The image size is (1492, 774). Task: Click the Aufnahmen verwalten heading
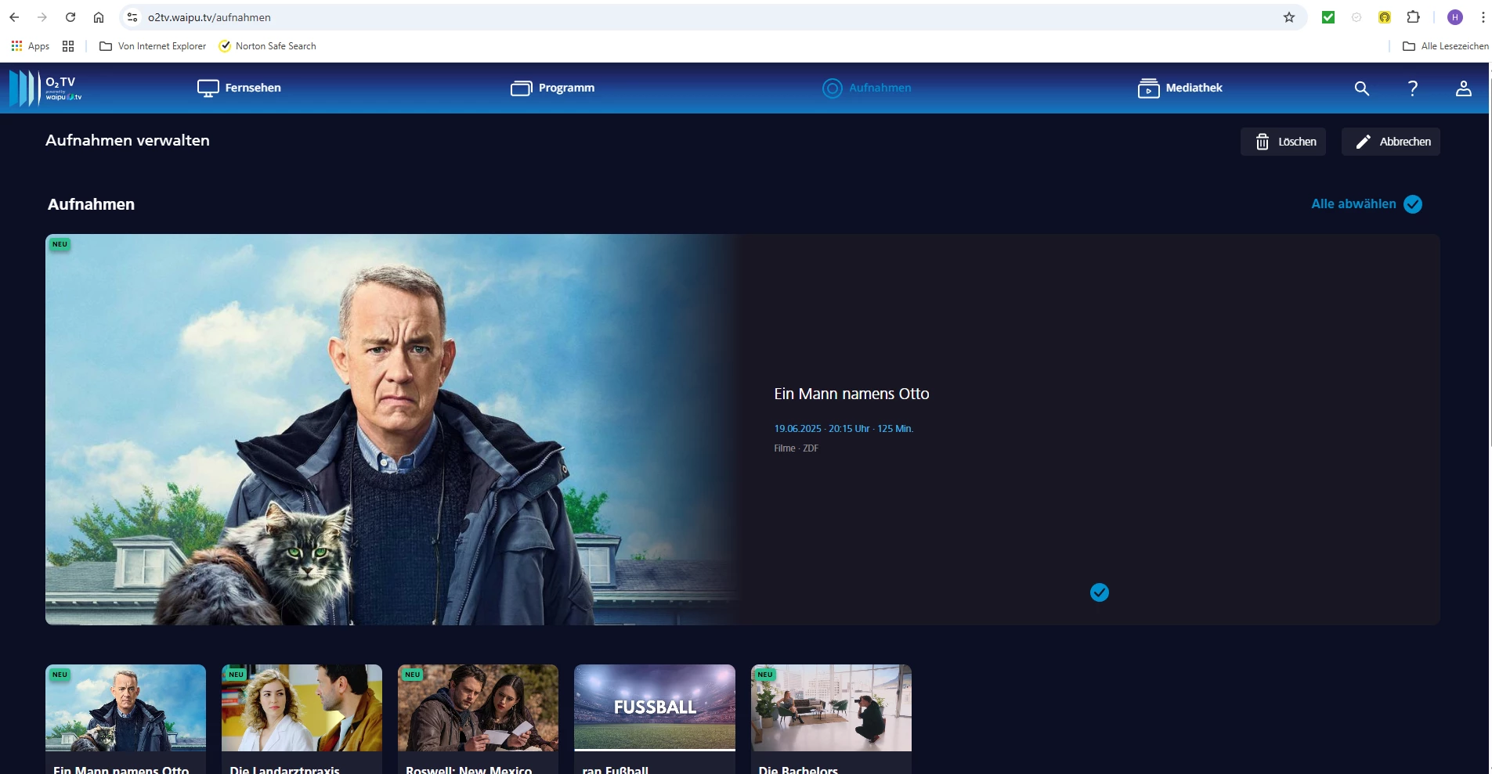[128, 141]
